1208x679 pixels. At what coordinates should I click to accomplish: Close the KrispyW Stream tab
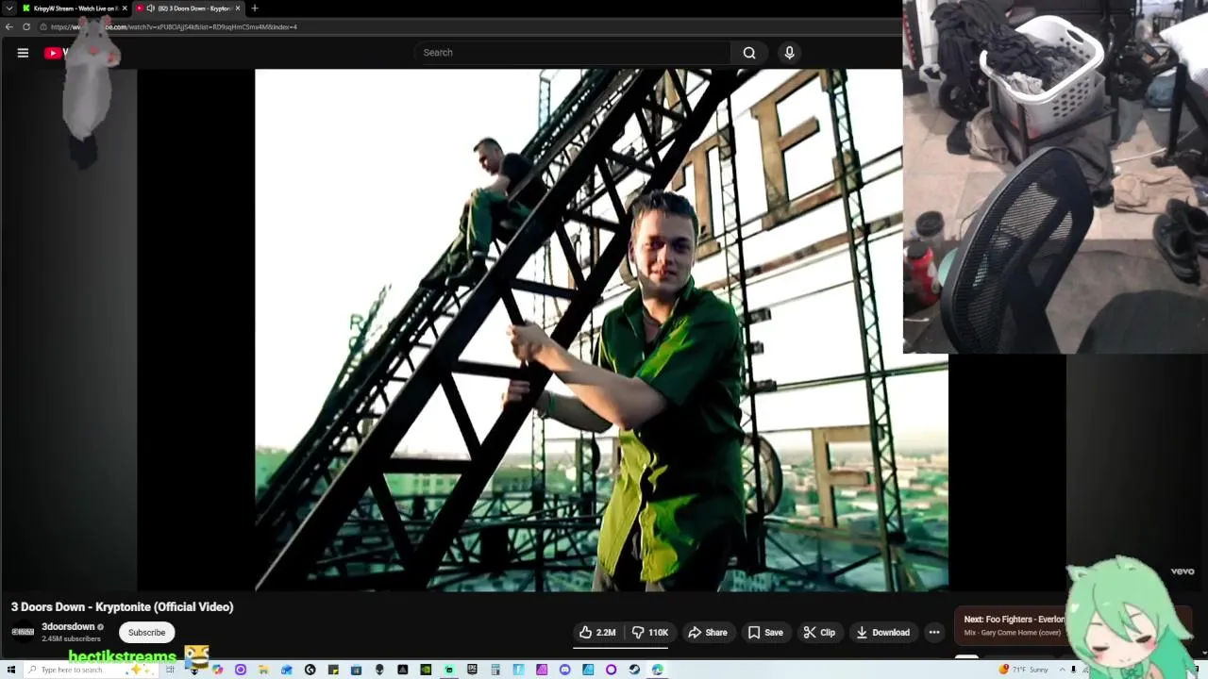tap(125, 8)
